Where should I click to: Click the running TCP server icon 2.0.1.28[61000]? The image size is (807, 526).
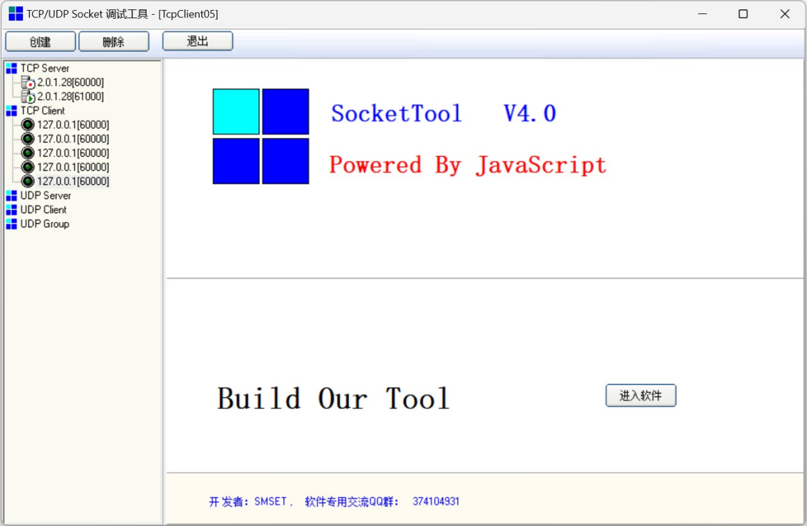coord(28,96)
